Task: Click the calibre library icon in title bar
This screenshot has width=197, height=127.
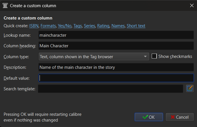Action: [5, 5]
